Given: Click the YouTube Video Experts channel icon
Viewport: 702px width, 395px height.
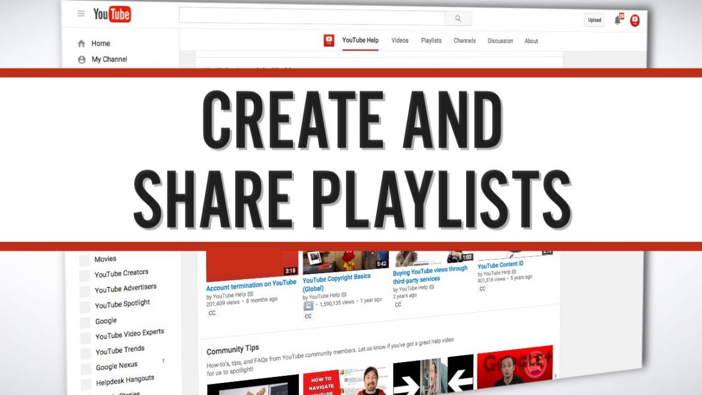Looking at the screenshot, I should tap(86, 338).
